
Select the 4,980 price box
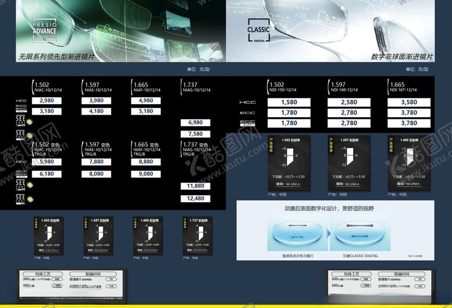(146, 101)
